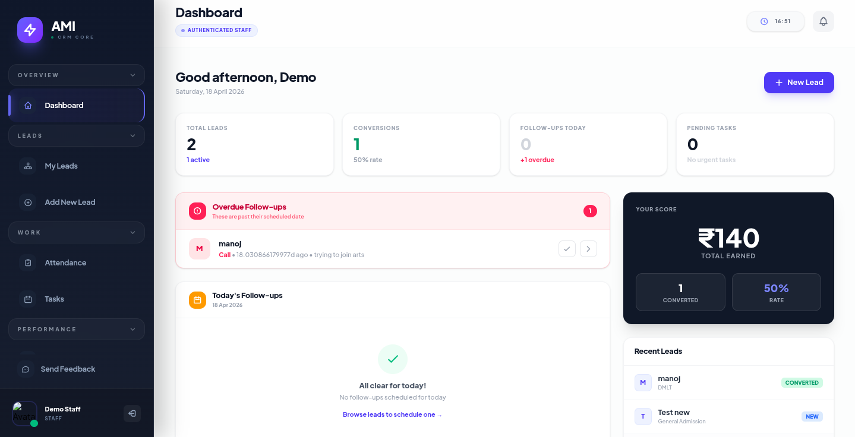This screenshot has width=855, height=437.
Task: Click the Demo Staff avatar image
Action: tap(24, 413)
